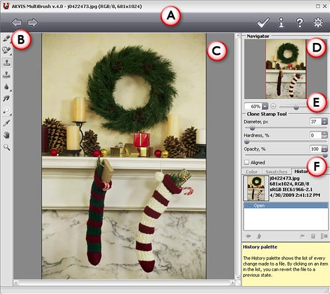Viewport: 330px width, 294px height.
Task: Click in the Opacity value field
Action: (x=316, y=149)
